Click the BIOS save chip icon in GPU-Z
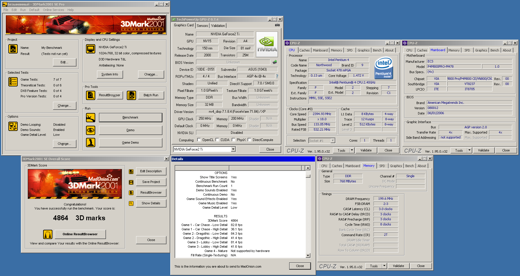 (x=275, y=62)
